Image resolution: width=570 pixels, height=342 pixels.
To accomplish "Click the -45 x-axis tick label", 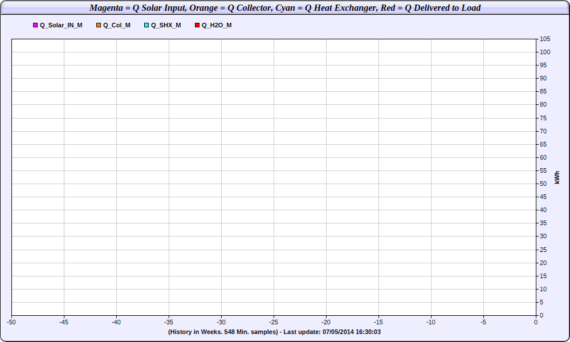I will (64, 323).
